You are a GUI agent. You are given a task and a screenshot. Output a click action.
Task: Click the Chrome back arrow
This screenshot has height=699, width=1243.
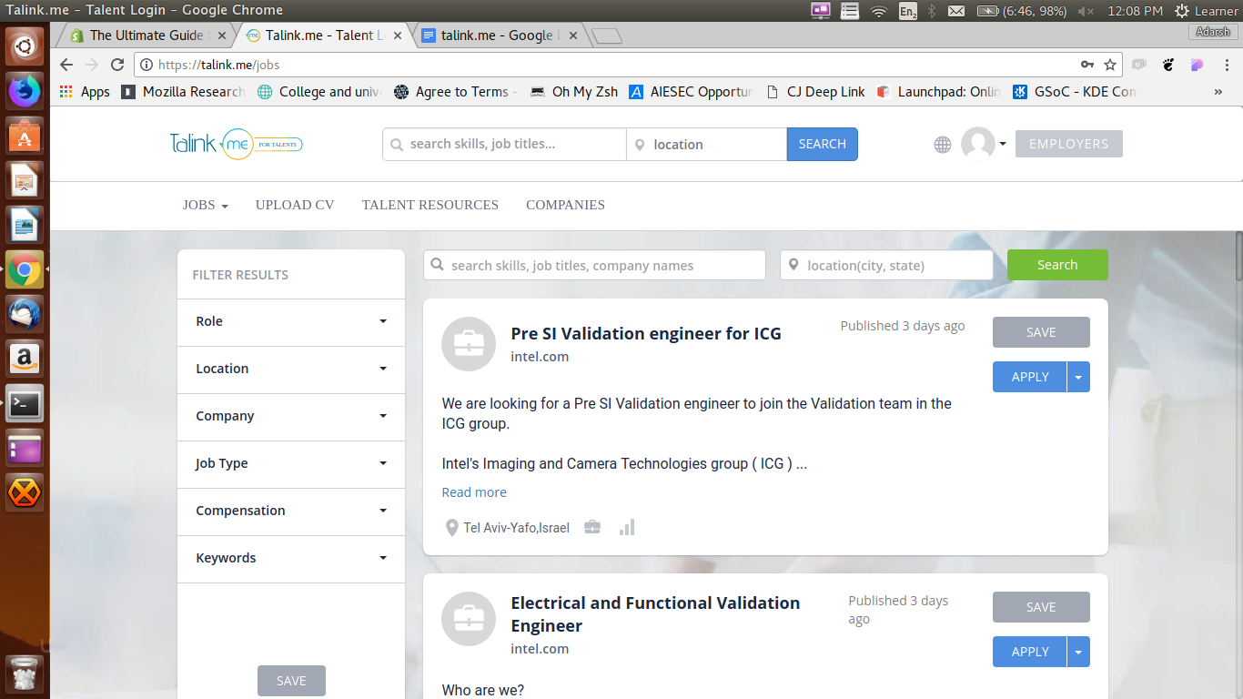point(66,65)
